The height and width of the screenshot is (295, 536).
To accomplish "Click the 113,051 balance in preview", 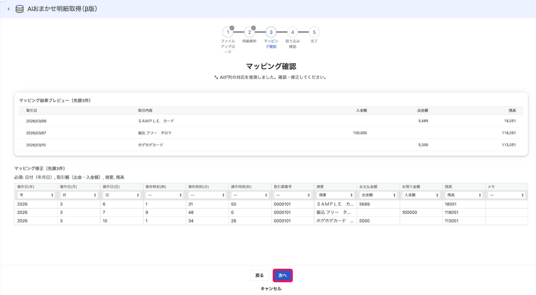I will pyautogui.click(x=509, y=145).
